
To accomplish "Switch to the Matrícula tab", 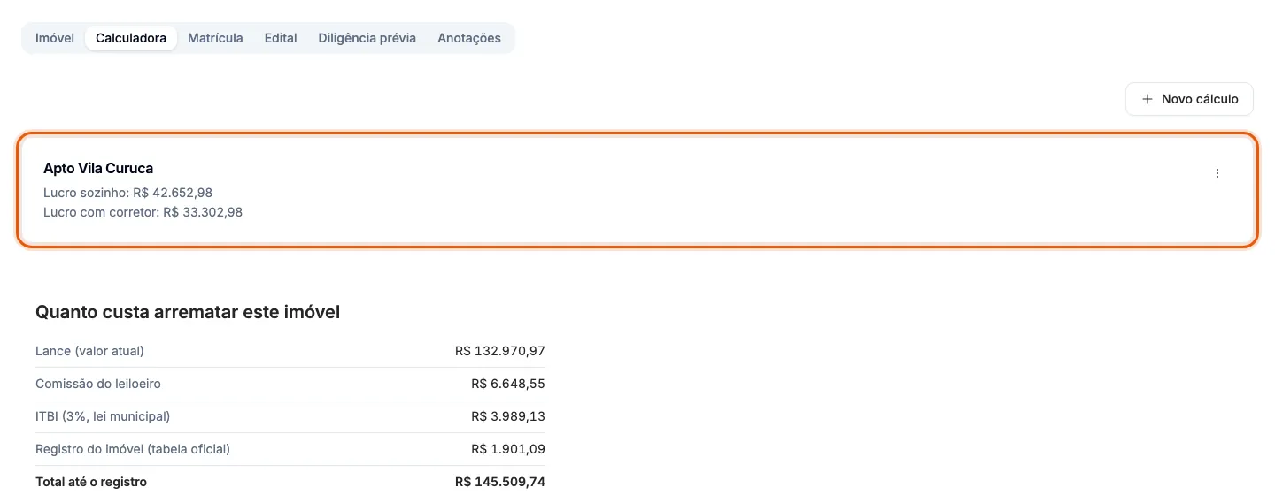I will (215, 38).
